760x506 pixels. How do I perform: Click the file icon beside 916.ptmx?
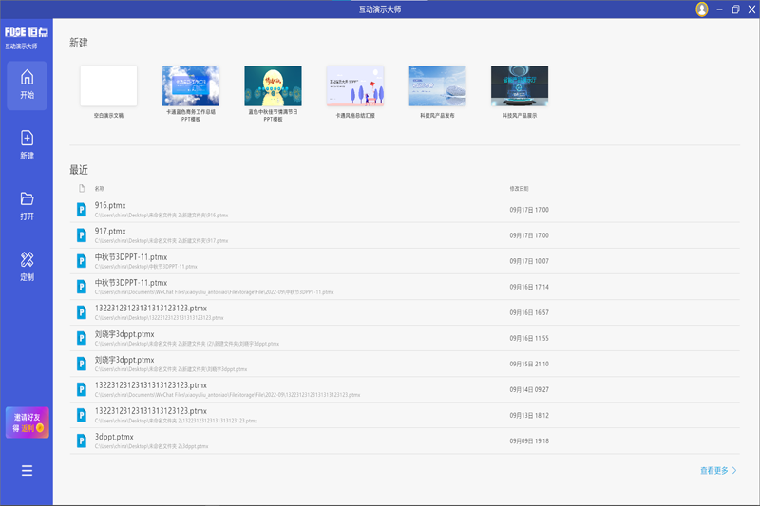click(82, 209)
